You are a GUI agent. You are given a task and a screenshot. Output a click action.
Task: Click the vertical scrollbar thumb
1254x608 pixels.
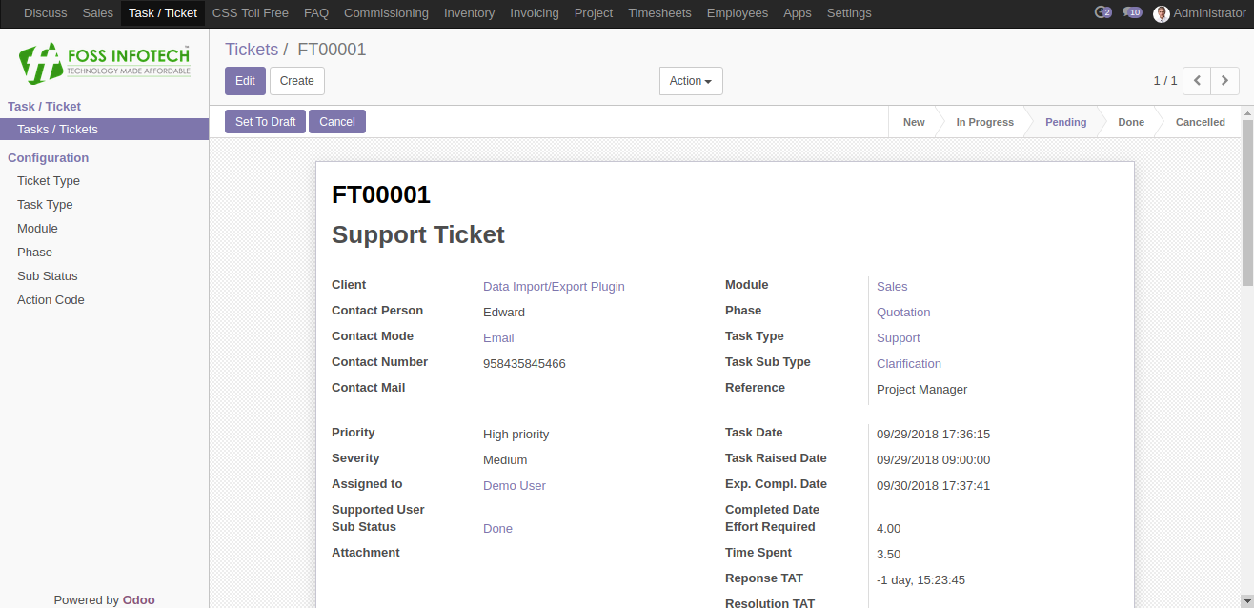tap(1247, 202)
